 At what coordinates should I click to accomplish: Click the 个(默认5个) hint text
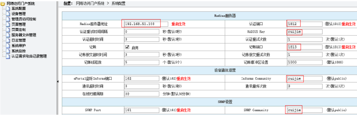(x=172, y=62)
